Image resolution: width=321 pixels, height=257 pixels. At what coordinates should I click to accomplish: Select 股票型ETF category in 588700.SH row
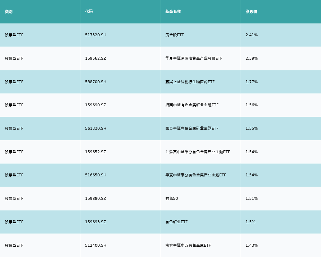point(14,82)
